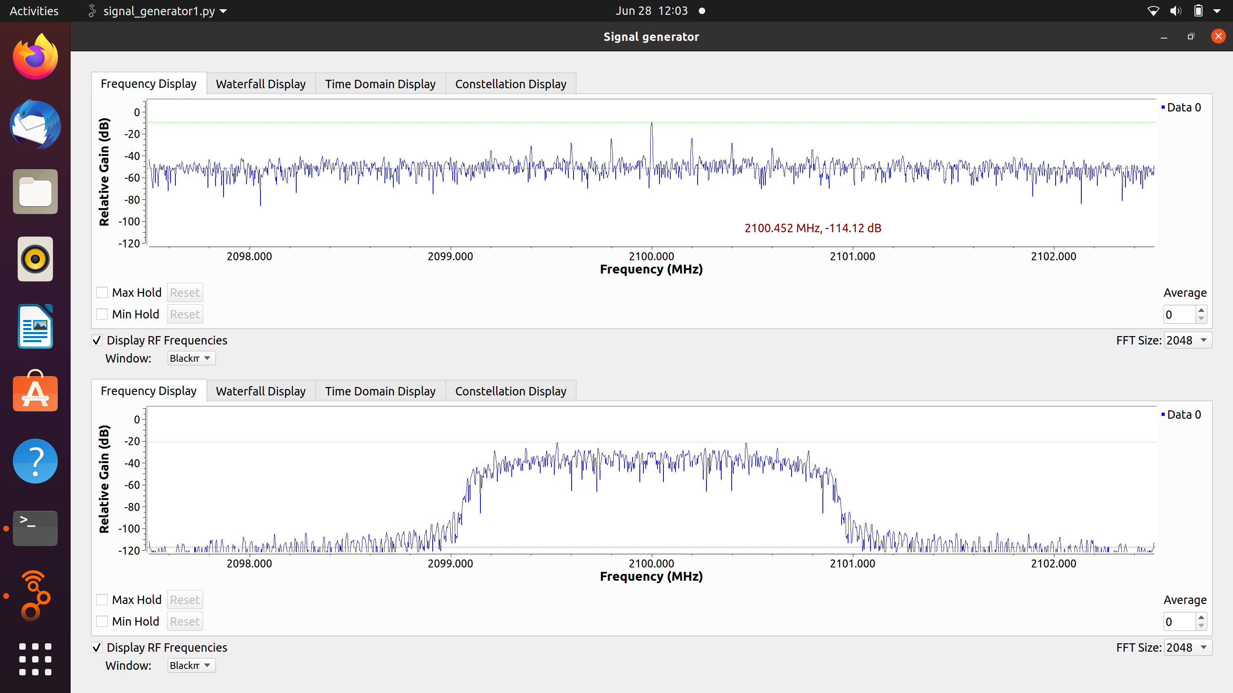Open Firefox from the dock
This screenshot has width=1233, height=693.
coord(35,57)
